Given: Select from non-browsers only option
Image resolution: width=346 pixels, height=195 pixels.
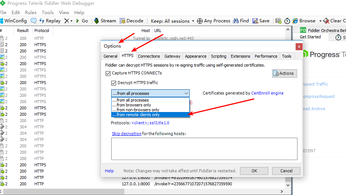Looking at the screenshot, I should pyautogui.click(x=150, y=110).
